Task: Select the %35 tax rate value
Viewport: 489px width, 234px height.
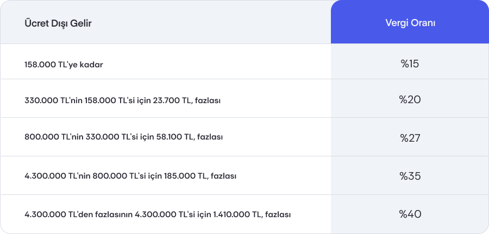Action: click(410, 176)
